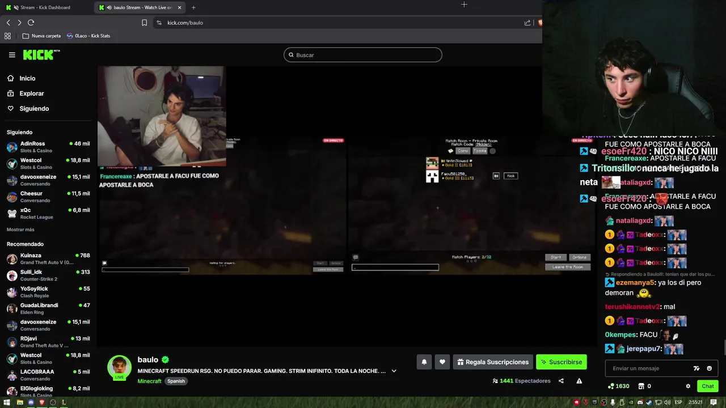Click the Spanish language tag
726x408 pixels.
[x=176, y=381]
